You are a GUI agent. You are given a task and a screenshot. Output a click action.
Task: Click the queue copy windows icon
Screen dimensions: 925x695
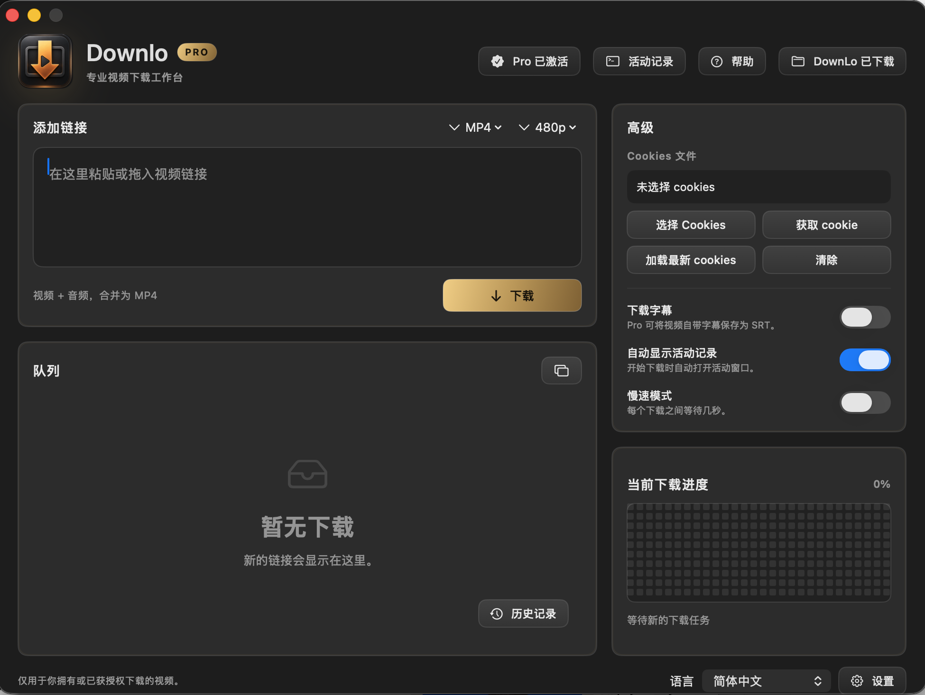pyautogui.click(x=562, y=370)
